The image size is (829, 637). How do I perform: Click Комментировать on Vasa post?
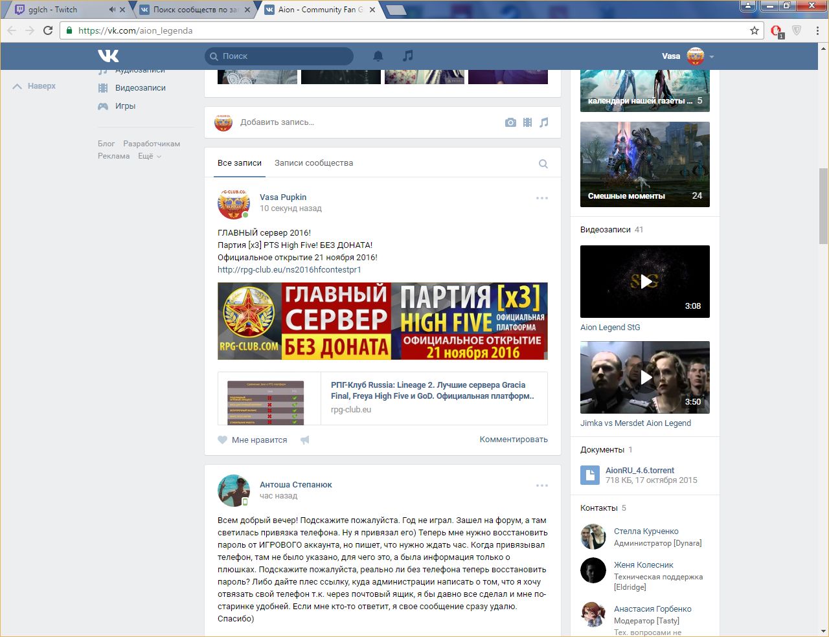(514, 440)
